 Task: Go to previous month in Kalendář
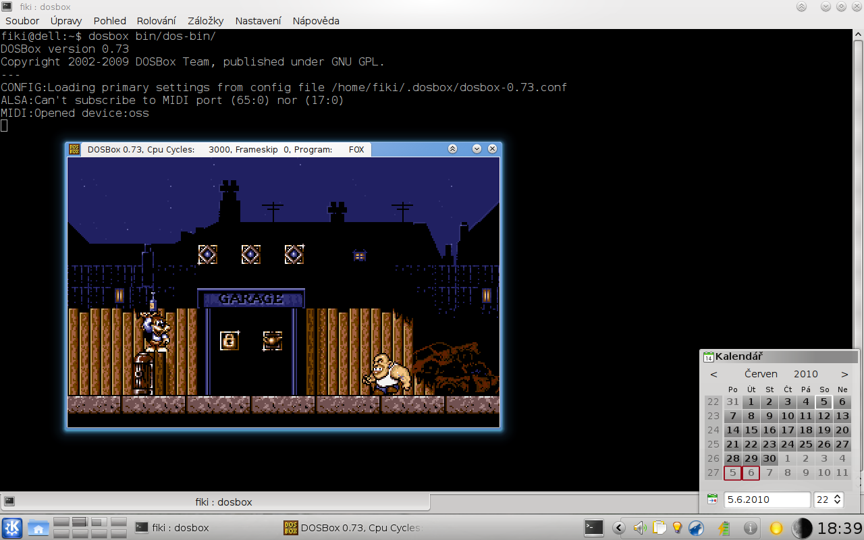coord(713,374)
